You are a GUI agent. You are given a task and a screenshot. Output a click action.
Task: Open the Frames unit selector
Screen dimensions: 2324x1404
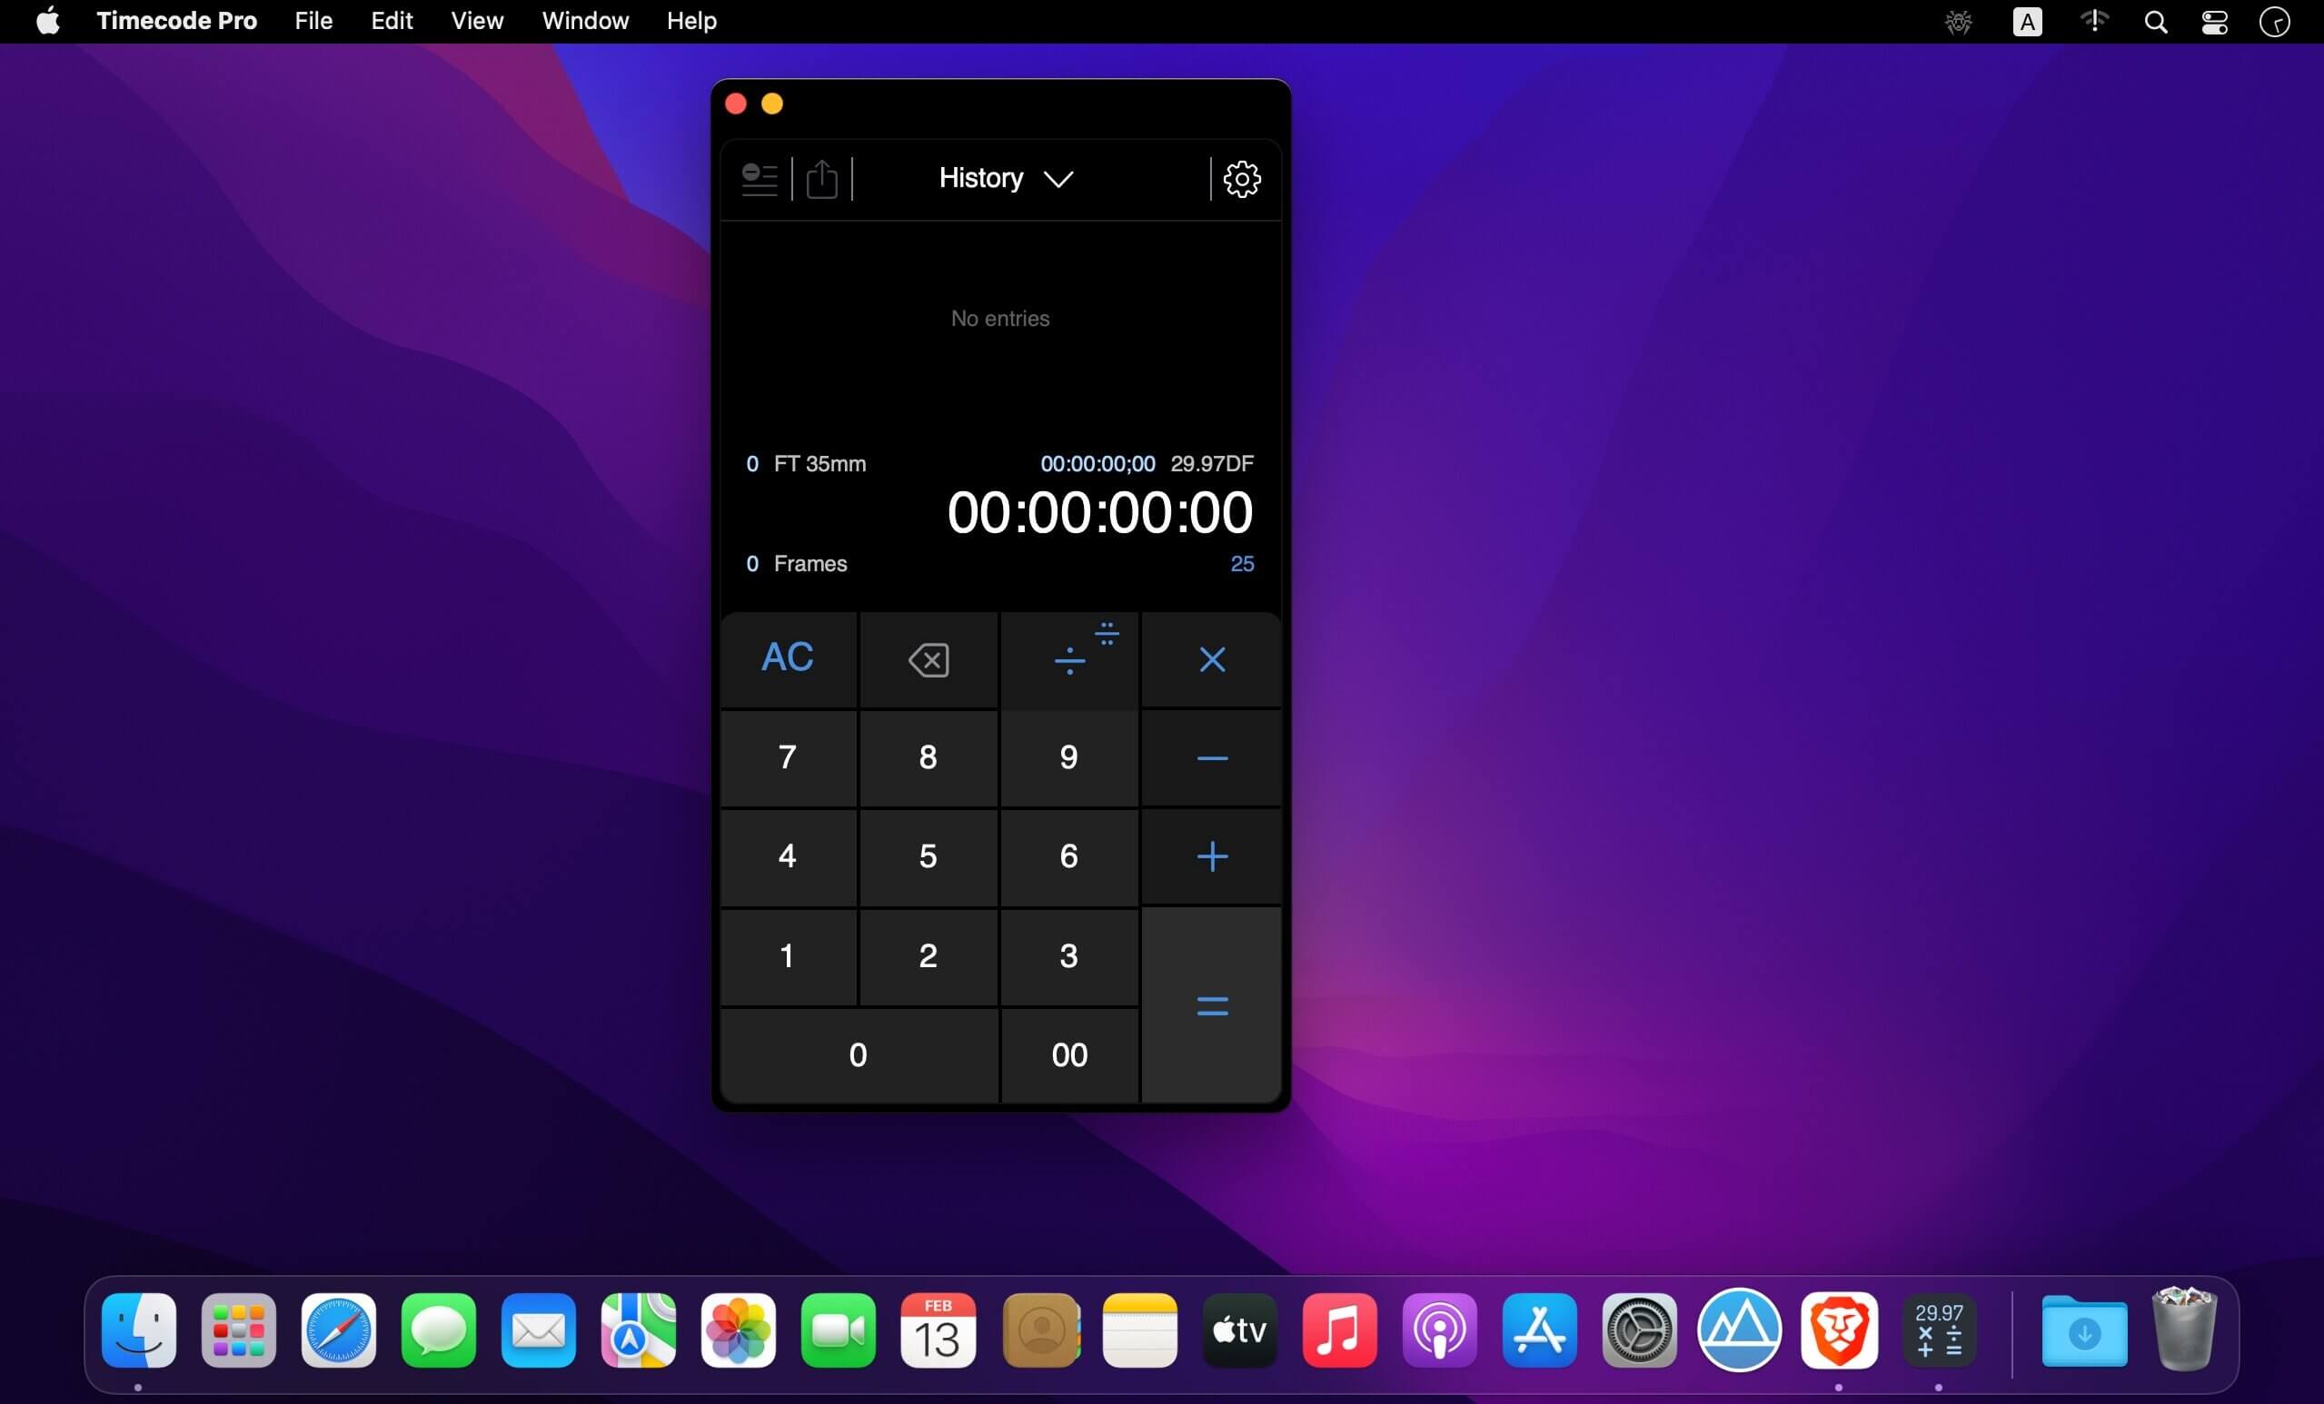tap(810, 563)
